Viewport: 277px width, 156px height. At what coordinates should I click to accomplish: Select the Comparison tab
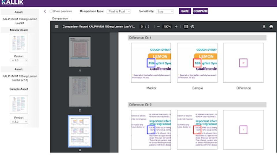(x=60, y=18)
